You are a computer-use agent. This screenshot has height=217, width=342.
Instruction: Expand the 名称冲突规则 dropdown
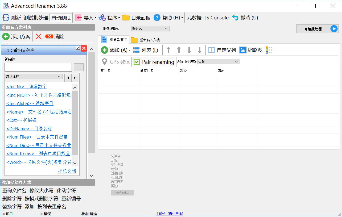pos(219,62)
